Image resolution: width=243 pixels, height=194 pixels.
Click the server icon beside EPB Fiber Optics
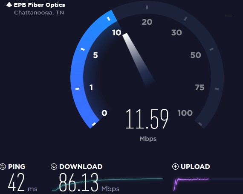(9, 5)
